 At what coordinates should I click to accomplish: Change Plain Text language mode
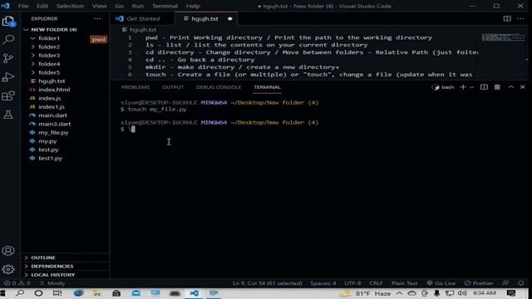(x=404, y=283)
